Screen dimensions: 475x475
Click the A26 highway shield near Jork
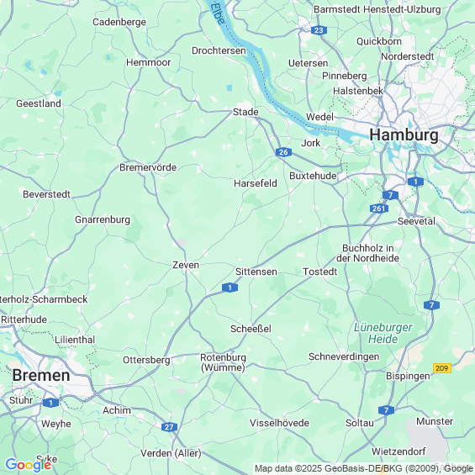tap(283, 152)
